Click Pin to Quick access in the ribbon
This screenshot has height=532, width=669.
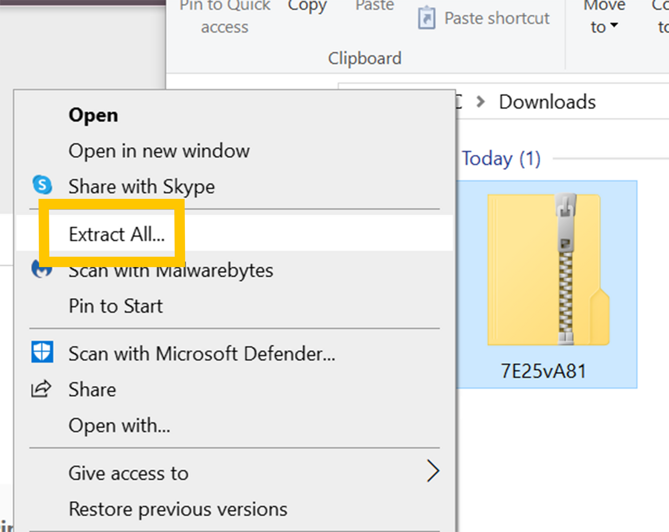(x=225, y=17)
